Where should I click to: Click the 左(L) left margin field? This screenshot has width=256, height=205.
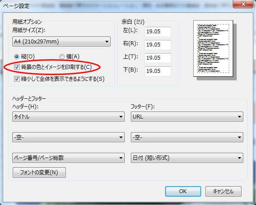(158, 31)
